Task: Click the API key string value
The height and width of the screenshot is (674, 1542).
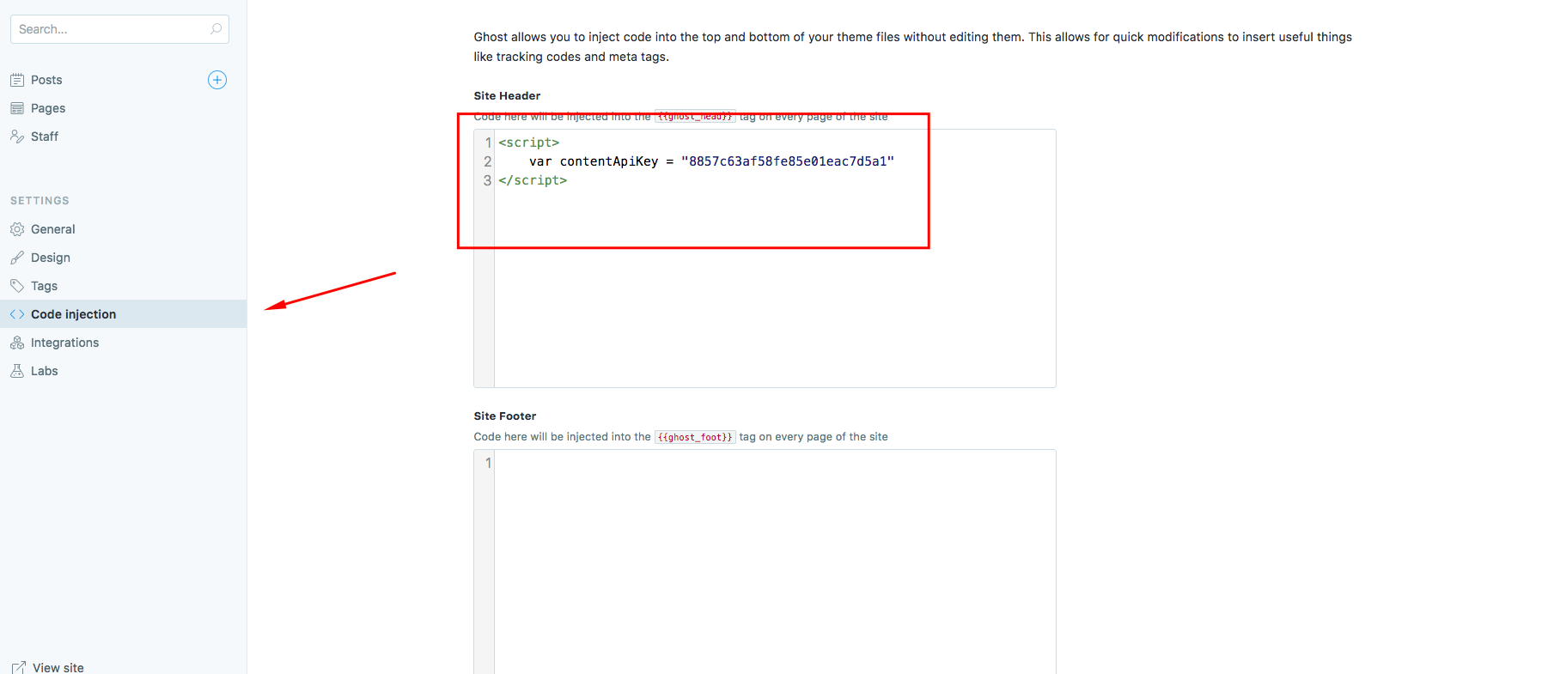Action: (x=788, y=161)
